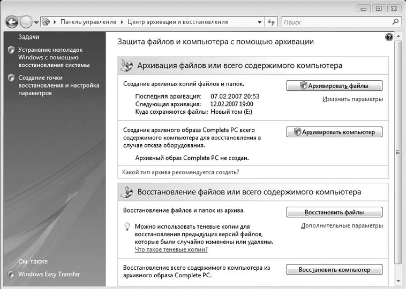Click inside the Поиск search field

click(335, 22)
